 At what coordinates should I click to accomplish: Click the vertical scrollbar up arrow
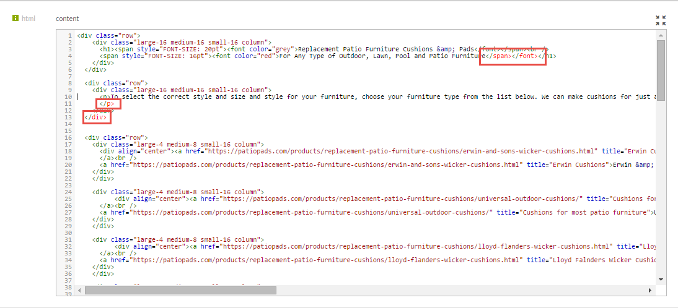coord(660,35)
